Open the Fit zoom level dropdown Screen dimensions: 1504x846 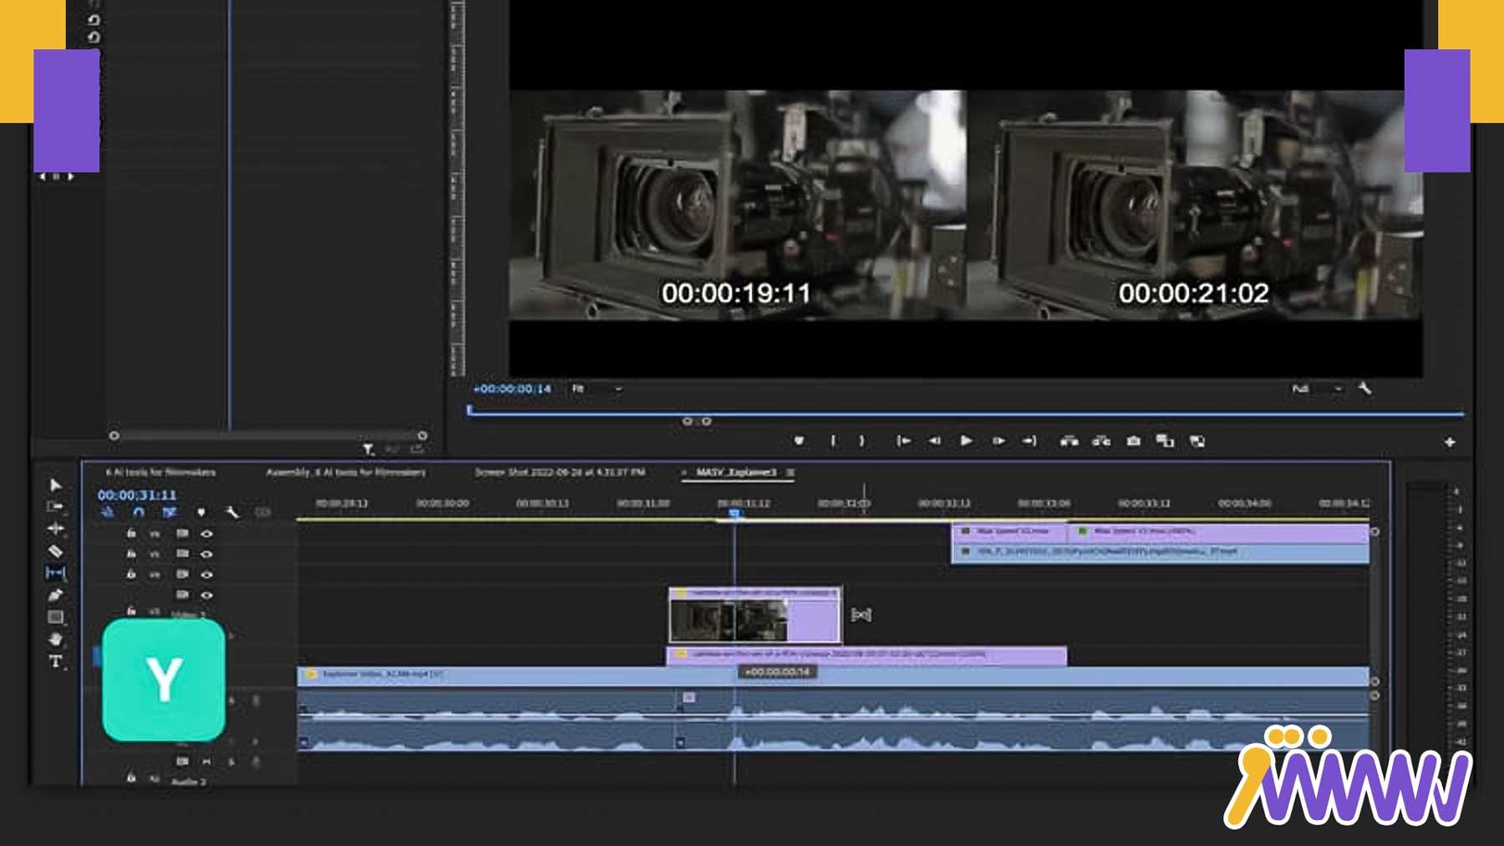point(597,389)
